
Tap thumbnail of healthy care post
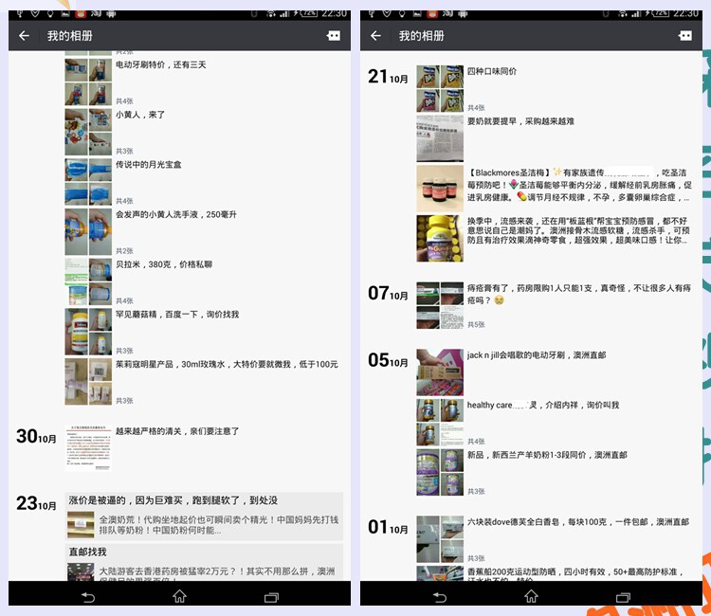click(x=440, y=422)
